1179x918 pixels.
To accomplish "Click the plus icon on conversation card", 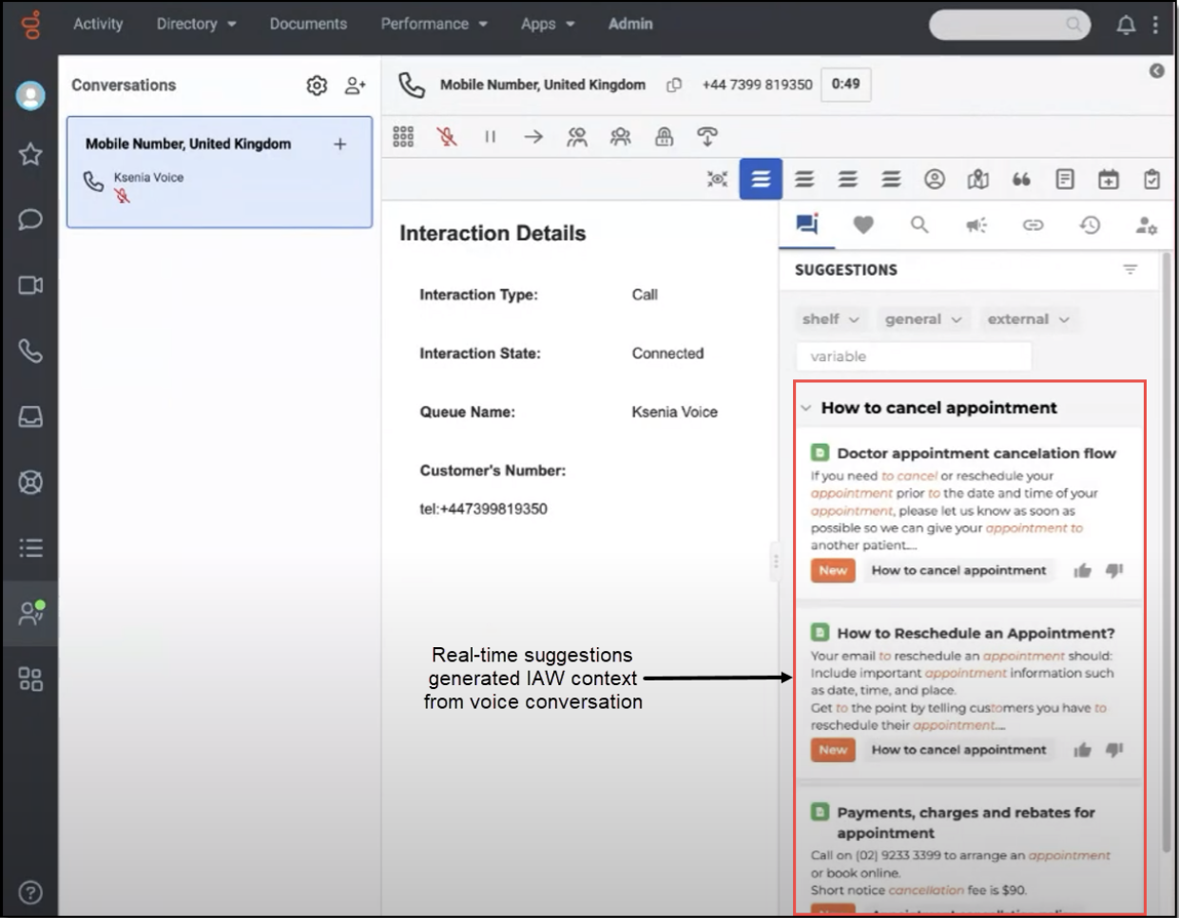I will pos(339,144).
